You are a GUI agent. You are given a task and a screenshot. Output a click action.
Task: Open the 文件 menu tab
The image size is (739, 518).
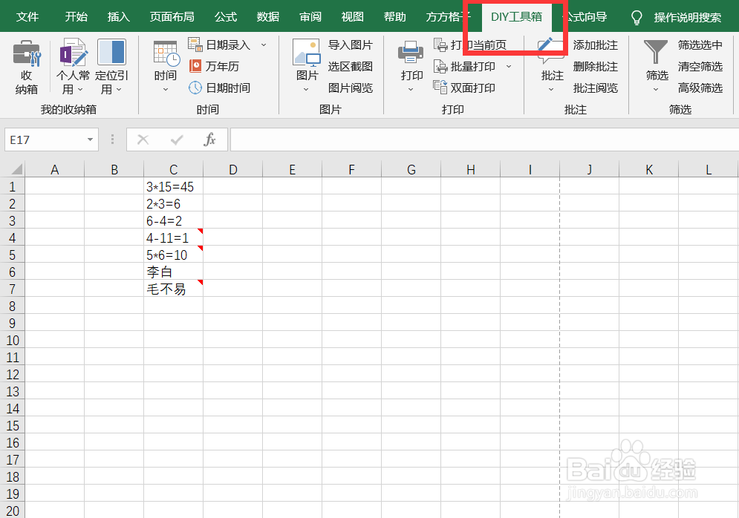pyautogui.click(x=27, y=17)
